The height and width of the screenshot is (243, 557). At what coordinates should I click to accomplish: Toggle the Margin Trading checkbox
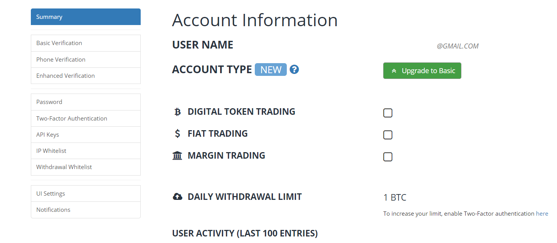click(388, 157)
